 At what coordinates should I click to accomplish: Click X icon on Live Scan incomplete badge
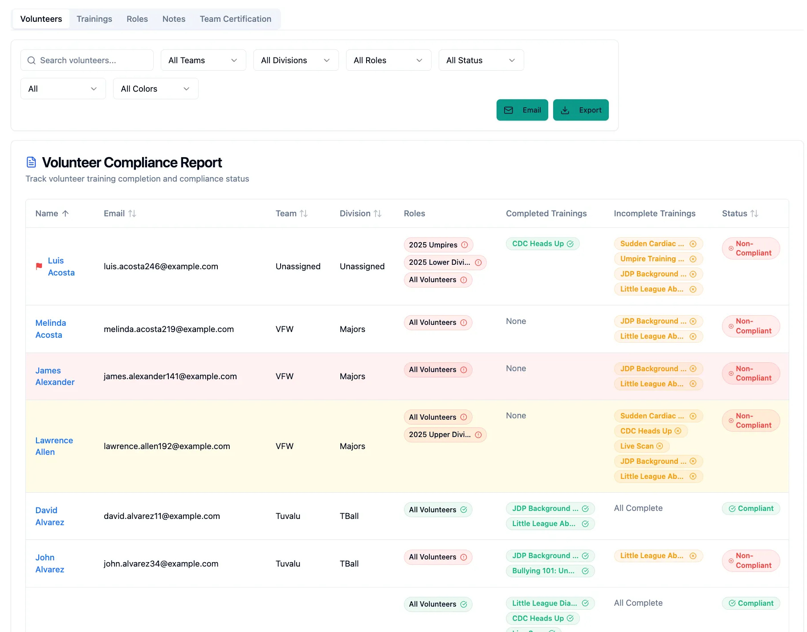tap(660, 446)
